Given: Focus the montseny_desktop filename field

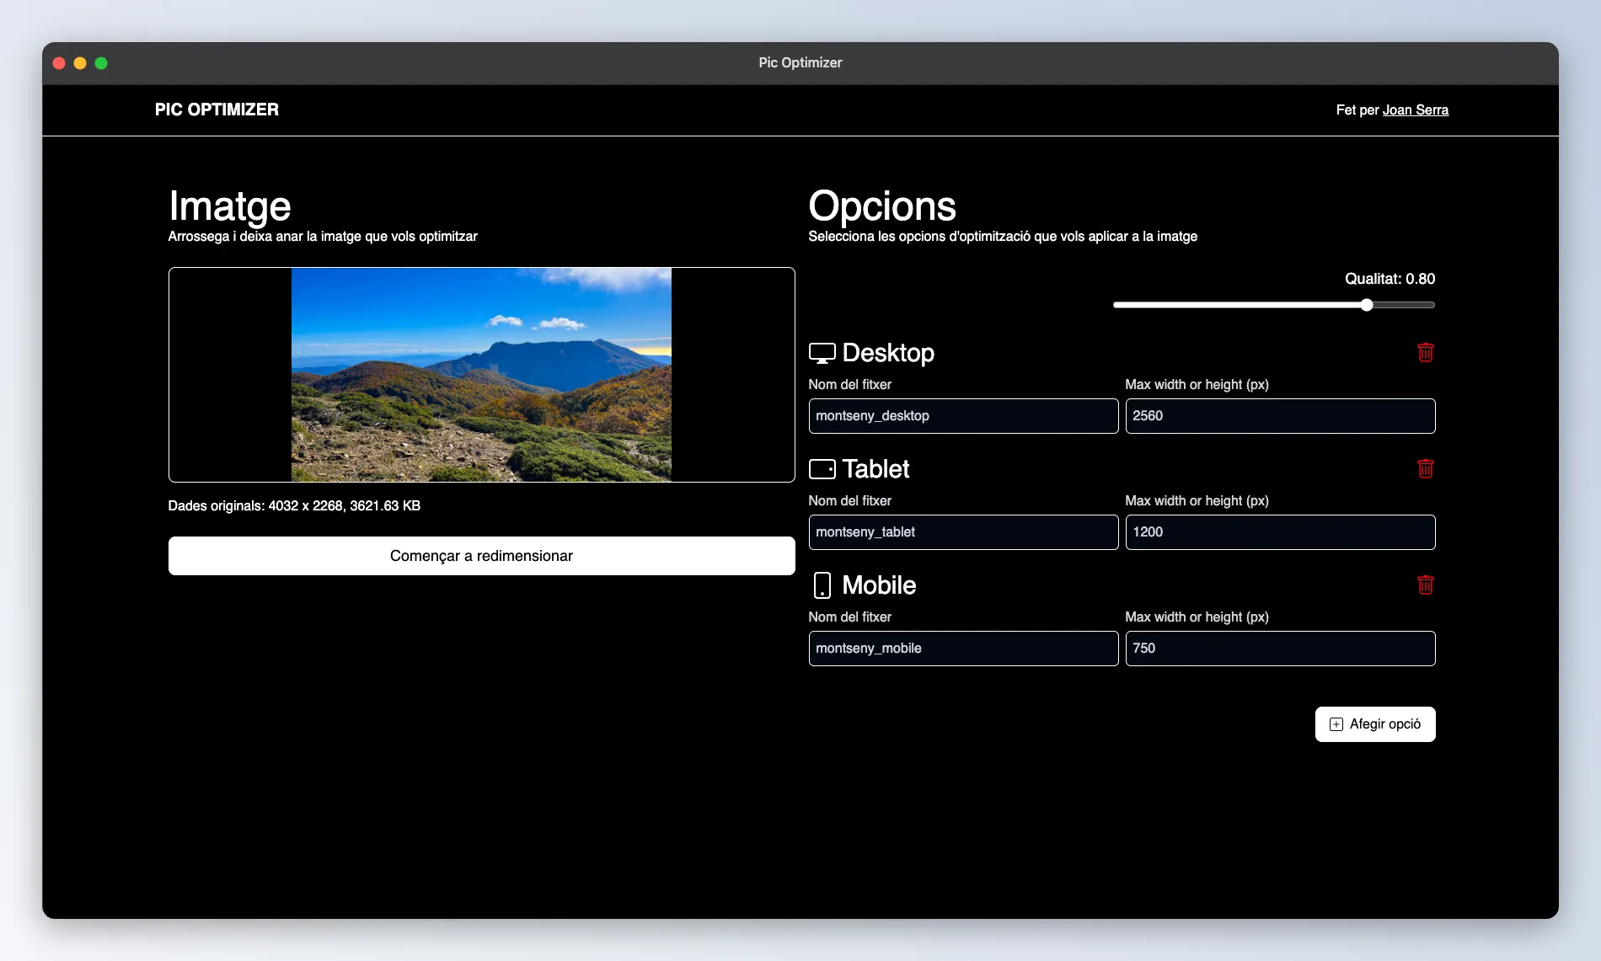Looking at the screenshot, I should [963, 416].
